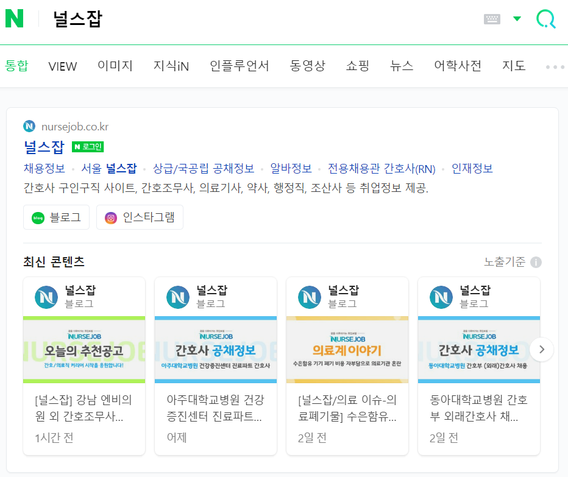This screenshot has width=568, height=477.
Task: Click the green Naver N logo
Action: pos(15,18)
